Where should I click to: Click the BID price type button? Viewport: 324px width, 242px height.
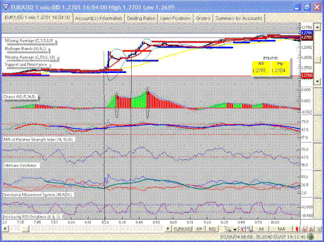(212, 229)
